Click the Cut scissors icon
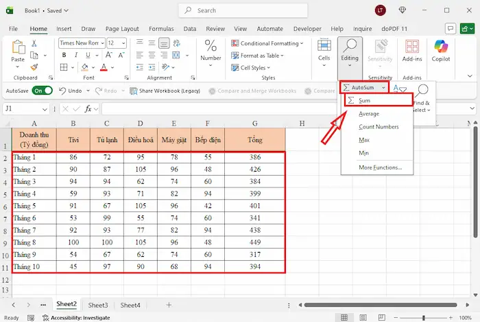 coord(34,43)
